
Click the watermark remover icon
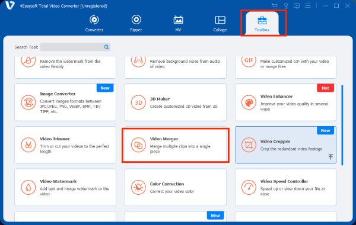click(28, 61)
